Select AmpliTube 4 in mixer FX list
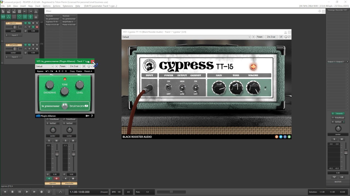The width and height of the screenshot is (350, 196). click(x=69, y=22)
